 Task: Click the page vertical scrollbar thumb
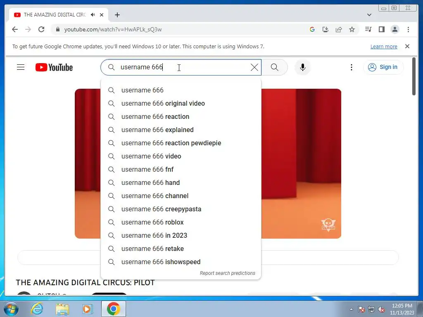(x=414, y=76)
